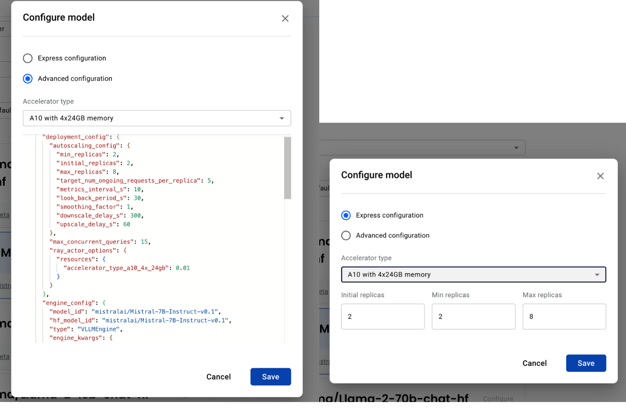Viewport: 626px width, 417px height.
Task: Click the "engine_config" line
Action: pos(74,303)
